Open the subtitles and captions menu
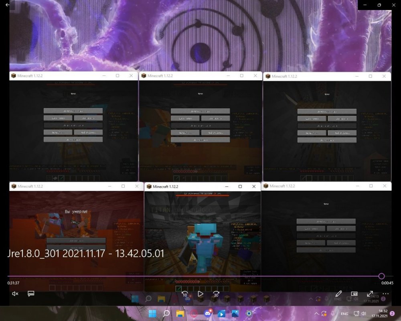 [x=31, y=294]
